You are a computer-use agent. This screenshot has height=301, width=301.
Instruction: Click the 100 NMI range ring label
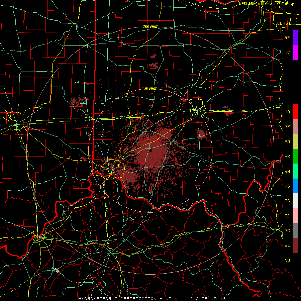click(x=150, y=26)
